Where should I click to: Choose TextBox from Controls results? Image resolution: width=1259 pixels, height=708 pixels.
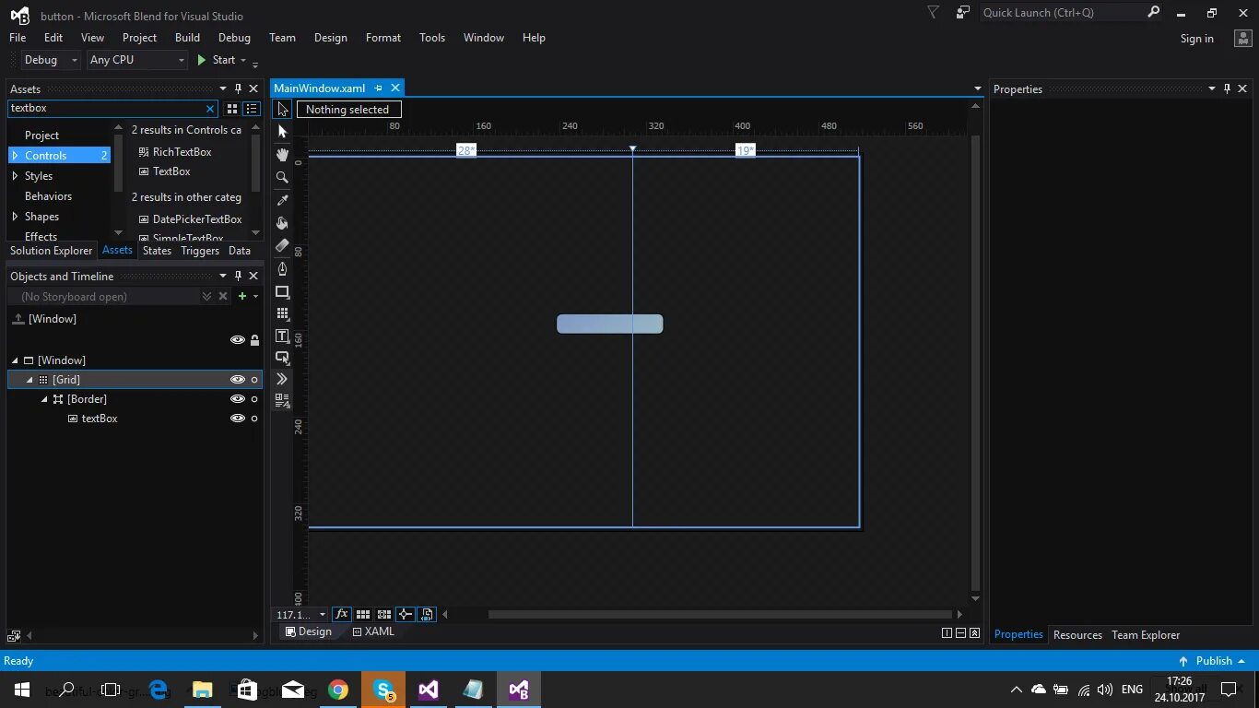[171, 171]
